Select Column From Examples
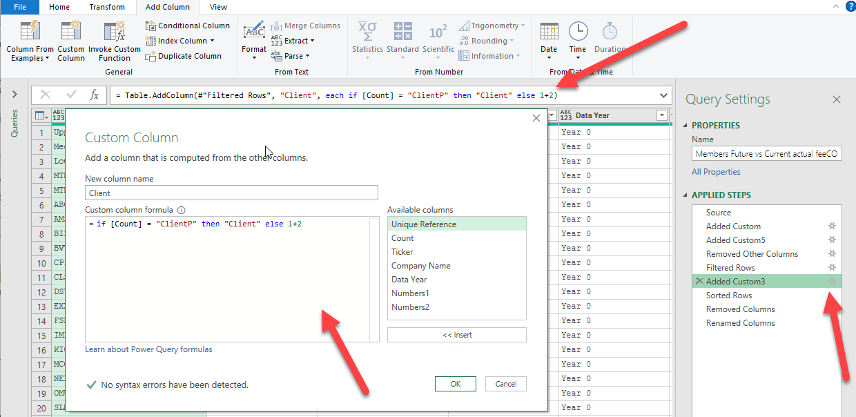 coord(29,41)
